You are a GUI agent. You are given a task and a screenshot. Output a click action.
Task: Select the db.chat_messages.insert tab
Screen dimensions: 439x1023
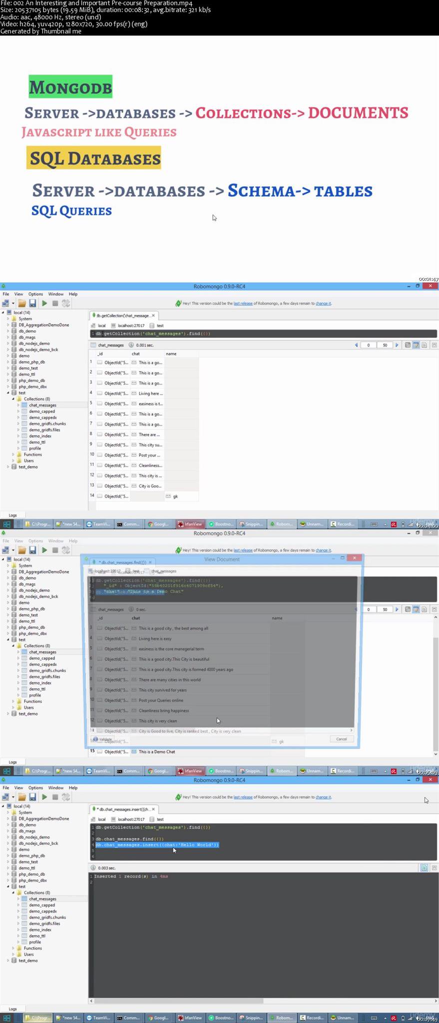124,809
